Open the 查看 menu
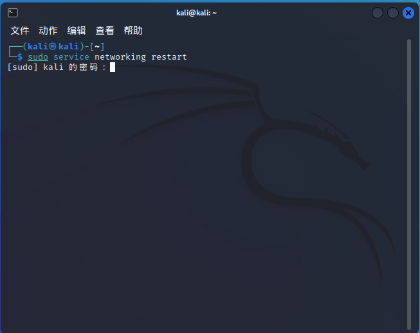The image size is (420, 333). pos(105,30)
